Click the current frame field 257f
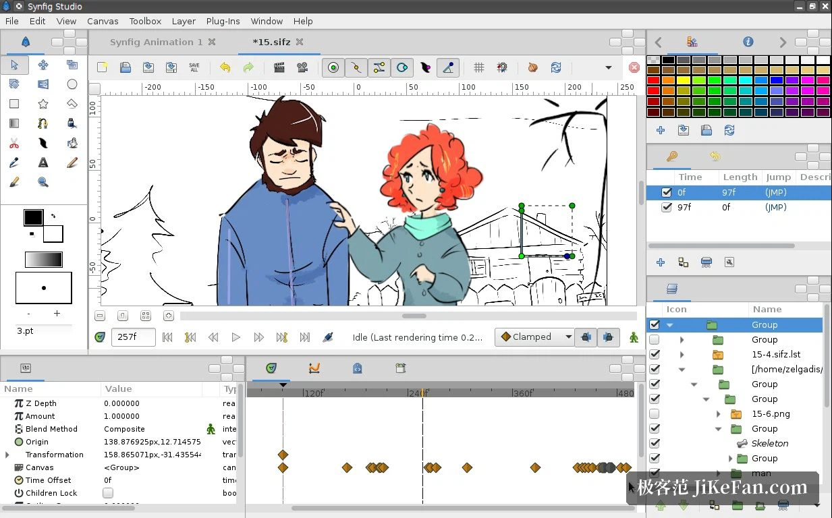The width and height of the screenshot is (832, 518). [x=134, y=337]
